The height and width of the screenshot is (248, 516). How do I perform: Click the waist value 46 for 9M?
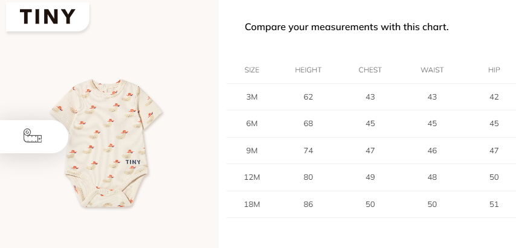coord(432,150)
